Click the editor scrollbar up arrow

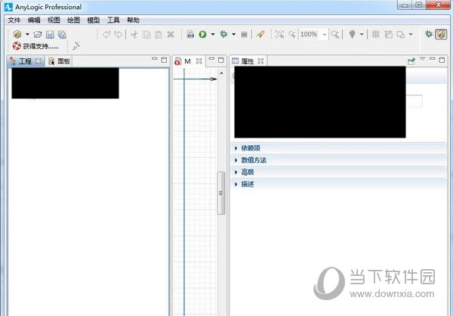(221, 73)
